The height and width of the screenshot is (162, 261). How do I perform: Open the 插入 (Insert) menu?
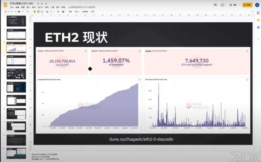(28, 7)
